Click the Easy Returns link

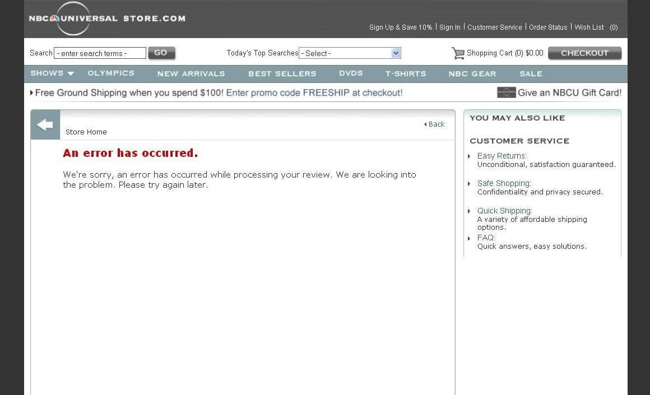coord(502,156)
